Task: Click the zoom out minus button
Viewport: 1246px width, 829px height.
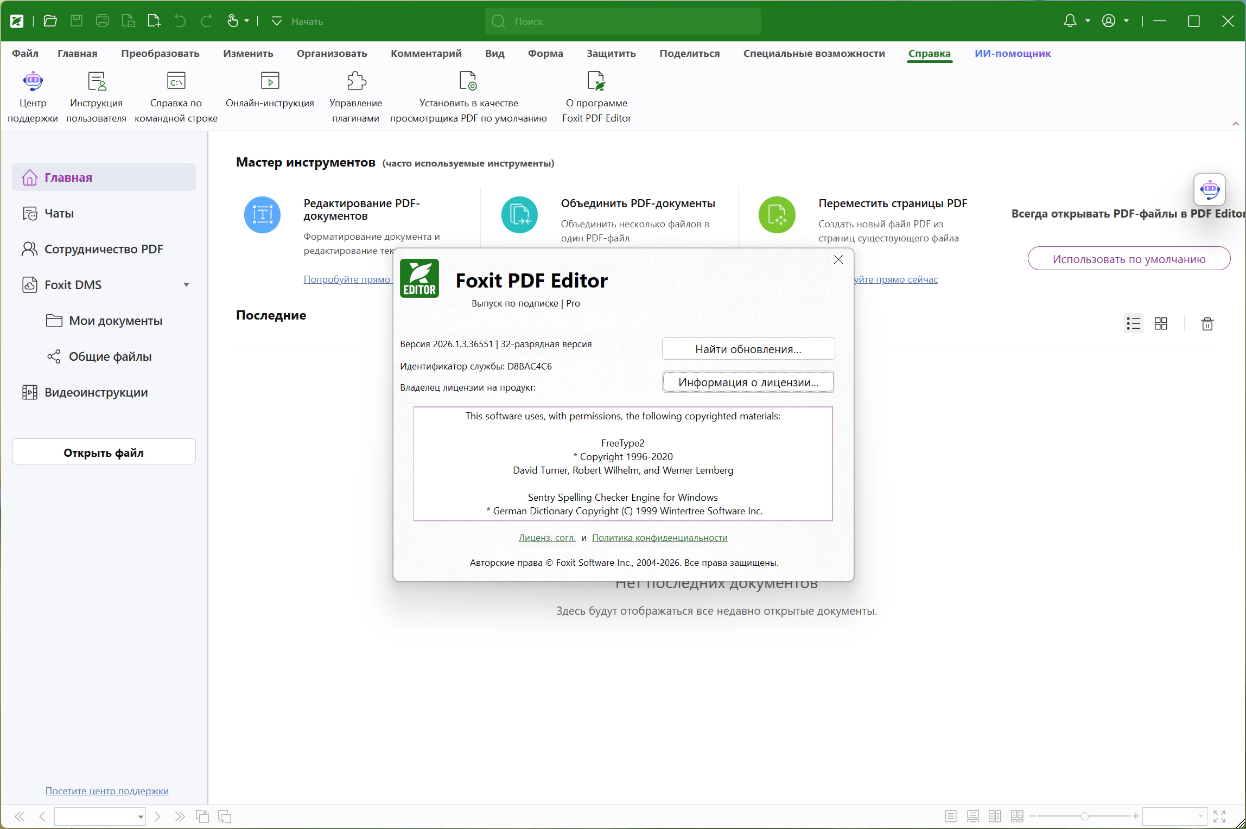Action: (1032, 817)
